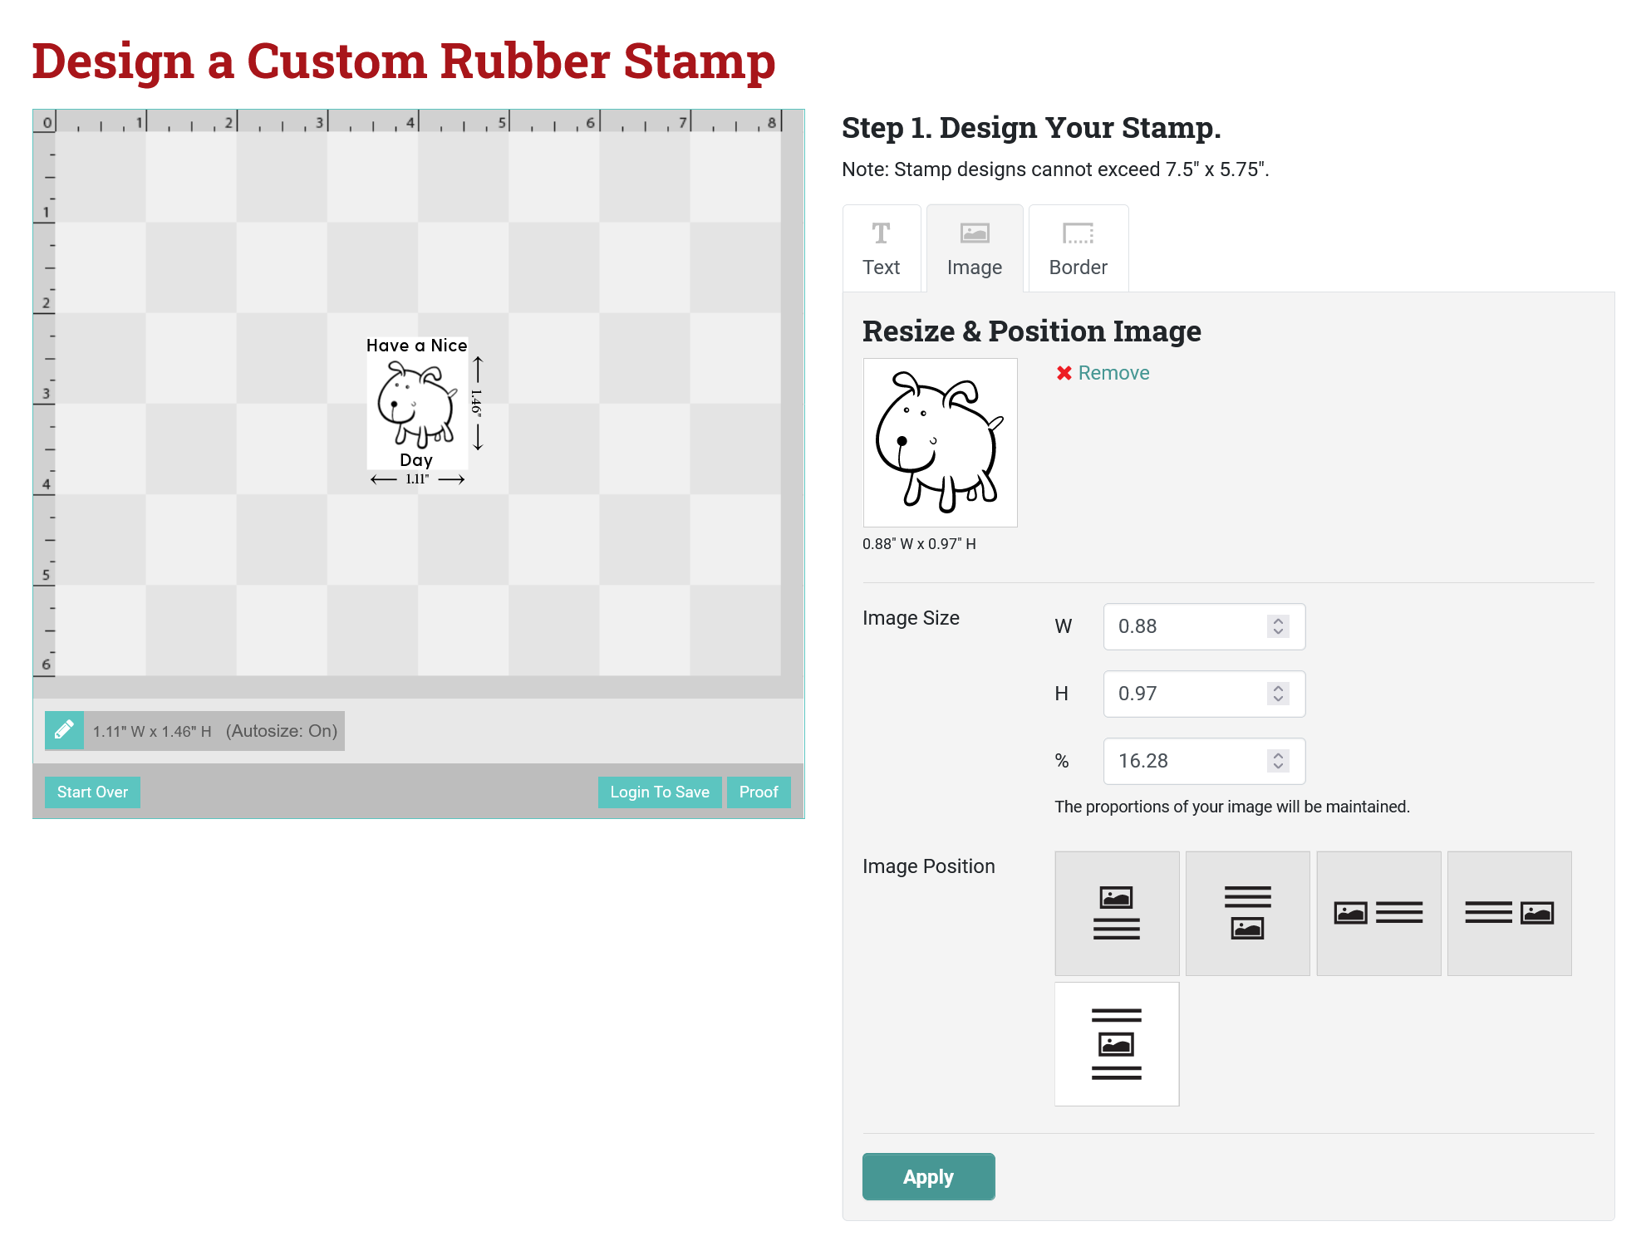The height and width of the screenshot is (1246, 1646).
Task: Click the Proof button
Action: tap(758, 792)
